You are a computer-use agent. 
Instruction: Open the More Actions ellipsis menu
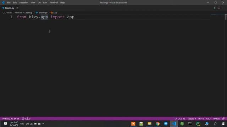coord(223,8)
